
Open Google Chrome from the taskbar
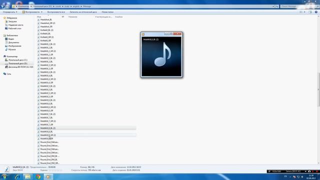38,176
